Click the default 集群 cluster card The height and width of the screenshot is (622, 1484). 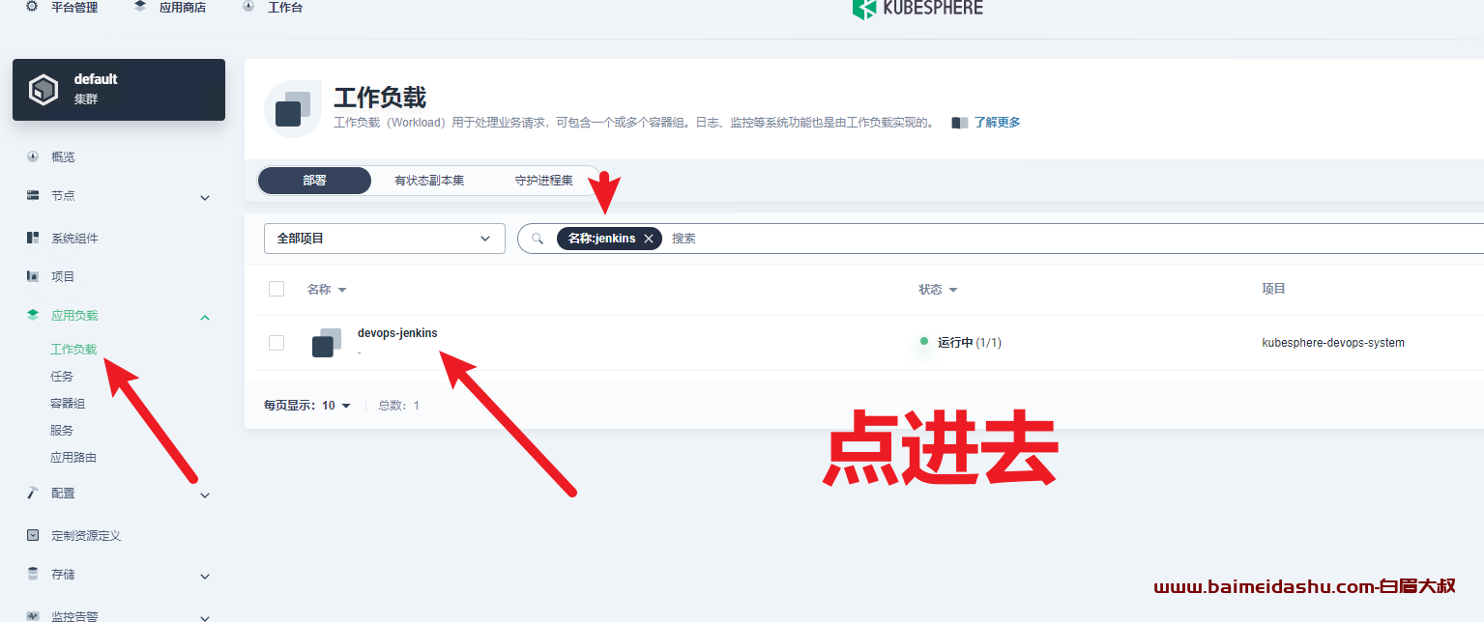119,90
